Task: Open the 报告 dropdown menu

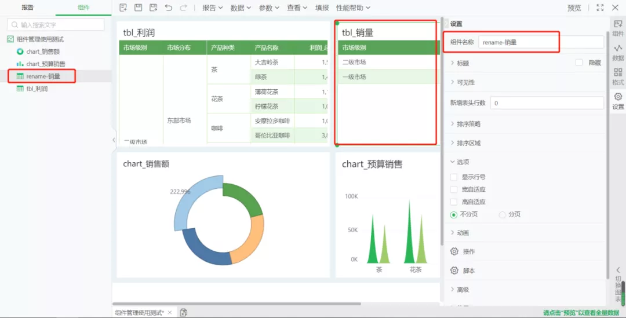Action: coord(212,8)
